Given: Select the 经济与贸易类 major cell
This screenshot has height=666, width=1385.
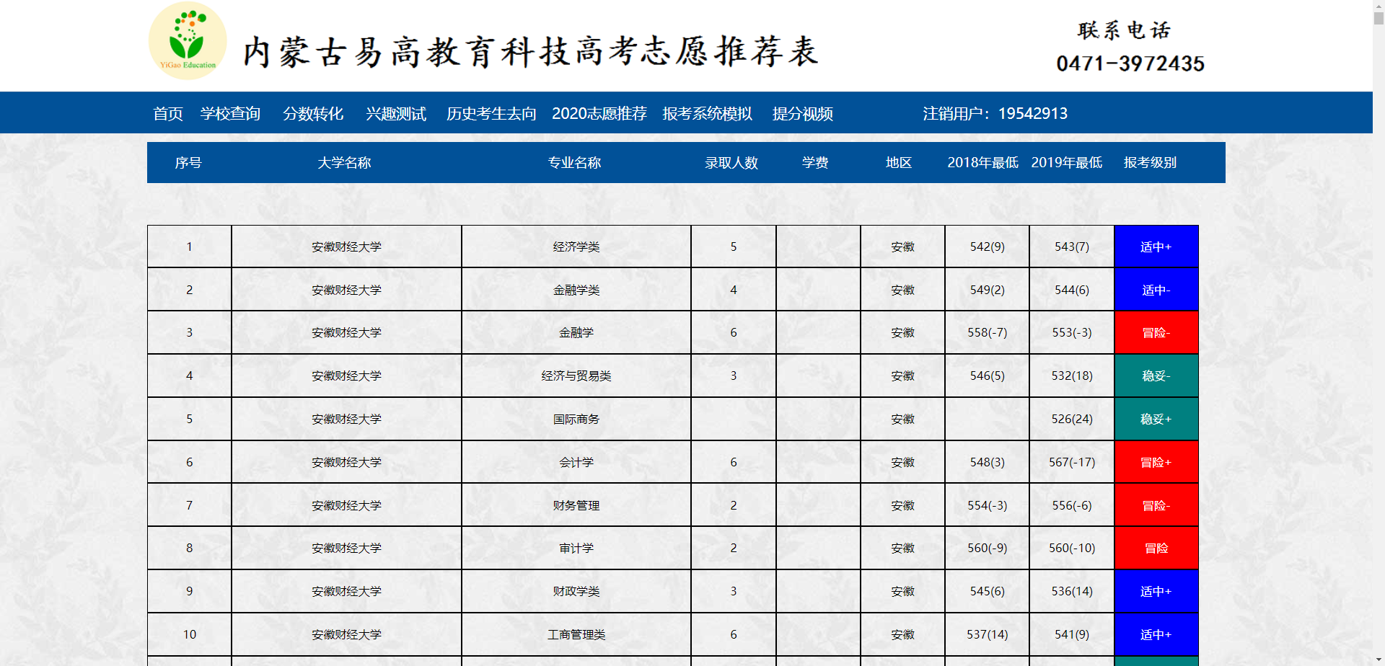Looking at the screenshot, I should coord(576,376).
